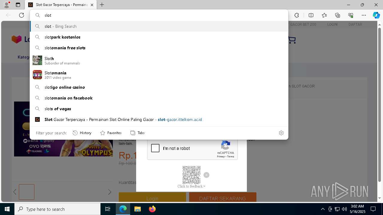Select the outlined product thumbnail
Image resolution: width=383 pixels, height=215 pixels.
click(x=27, y=192)
